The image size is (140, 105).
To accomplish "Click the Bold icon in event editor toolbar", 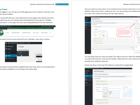I will coord(93,49).
